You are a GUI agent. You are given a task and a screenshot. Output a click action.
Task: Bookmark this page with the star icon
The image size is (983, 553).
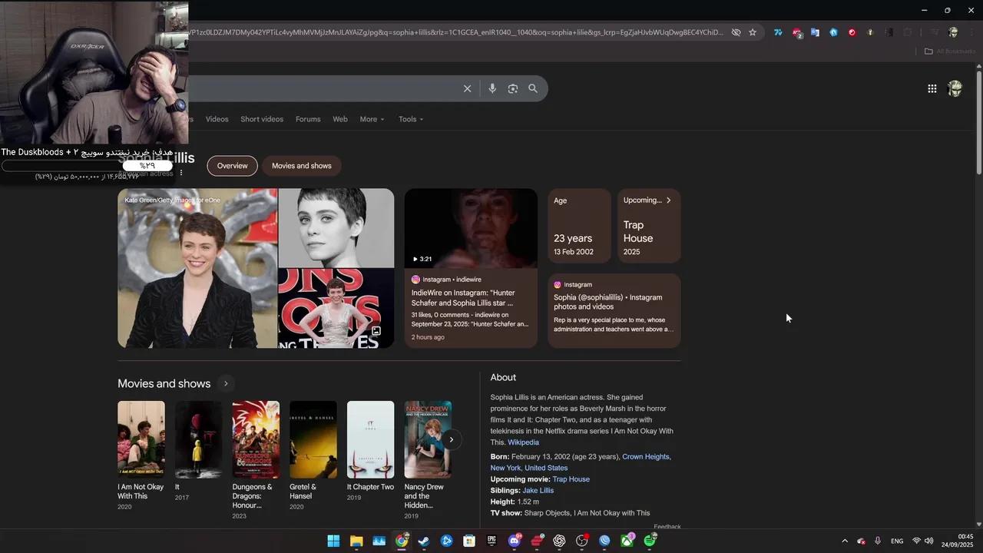[753, 32]
